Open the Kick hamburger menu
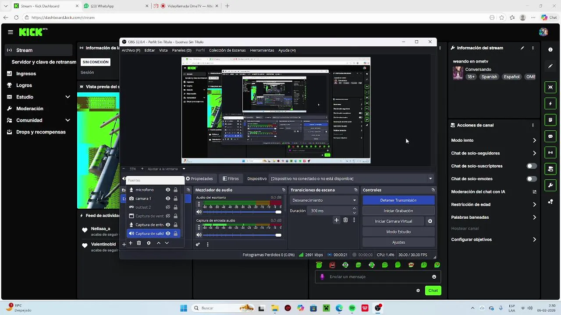The width and height of the screenshot is (561, 315). [x=10, y=32]
